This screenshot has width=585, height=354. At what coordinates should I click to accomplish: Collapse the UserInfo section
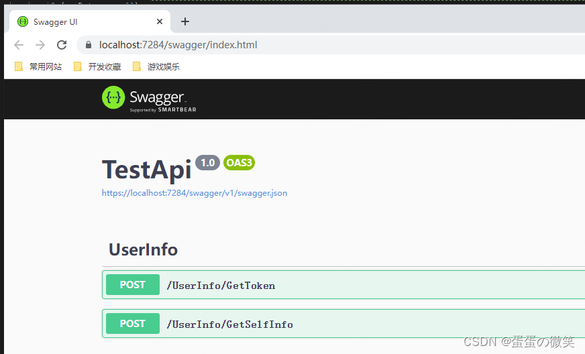pos(144,249)
